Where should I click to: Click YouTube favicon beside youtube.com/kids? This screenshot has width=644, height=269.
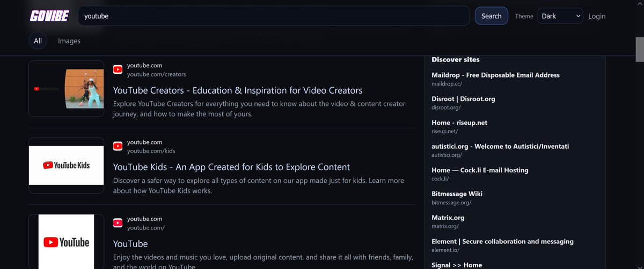pos(118,146)
